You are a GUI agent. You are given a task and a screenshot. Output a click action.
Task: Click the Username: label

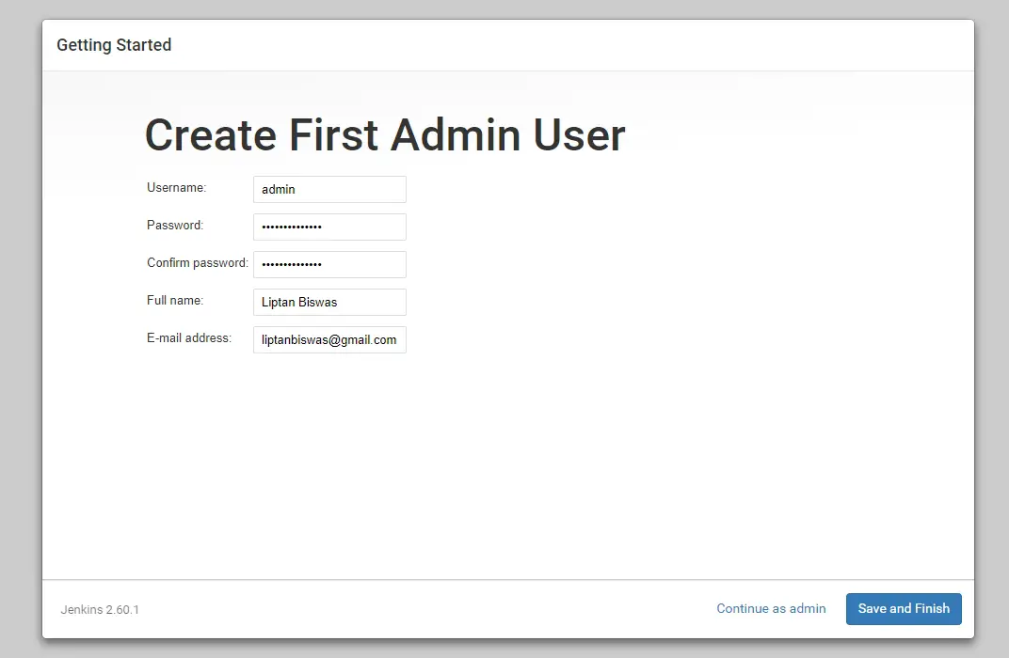pos(176,188)
